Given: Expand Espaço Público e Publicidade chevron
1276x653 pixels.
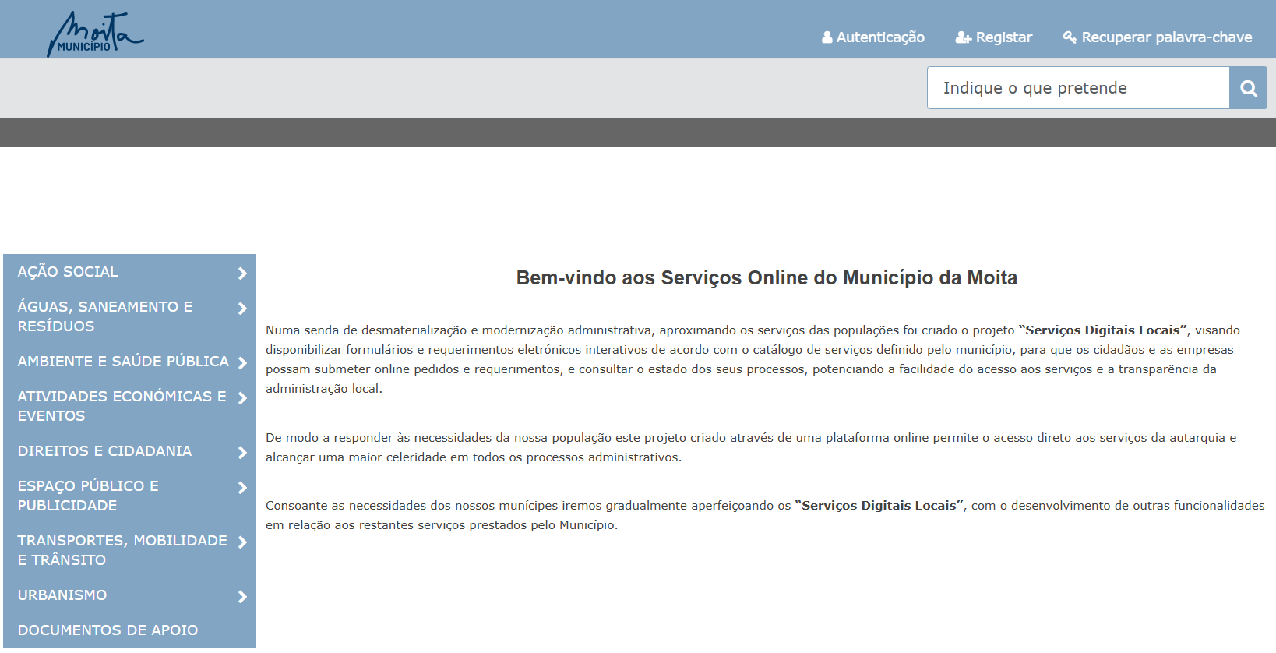Looking at the screenshot, I should pos(242,488).
